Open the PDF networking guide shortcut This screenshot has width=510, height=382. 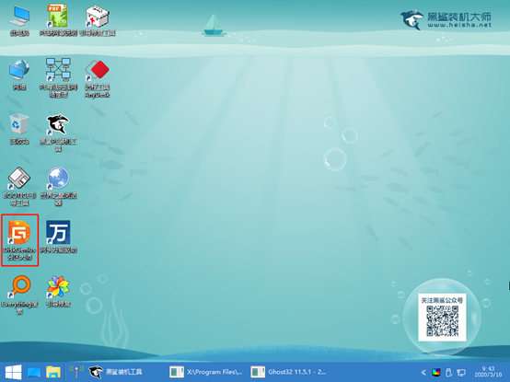(58, 19)
